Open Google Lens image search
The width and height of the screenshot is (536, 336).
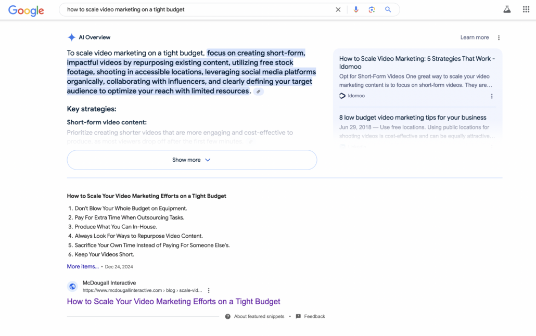pos(372,9)
